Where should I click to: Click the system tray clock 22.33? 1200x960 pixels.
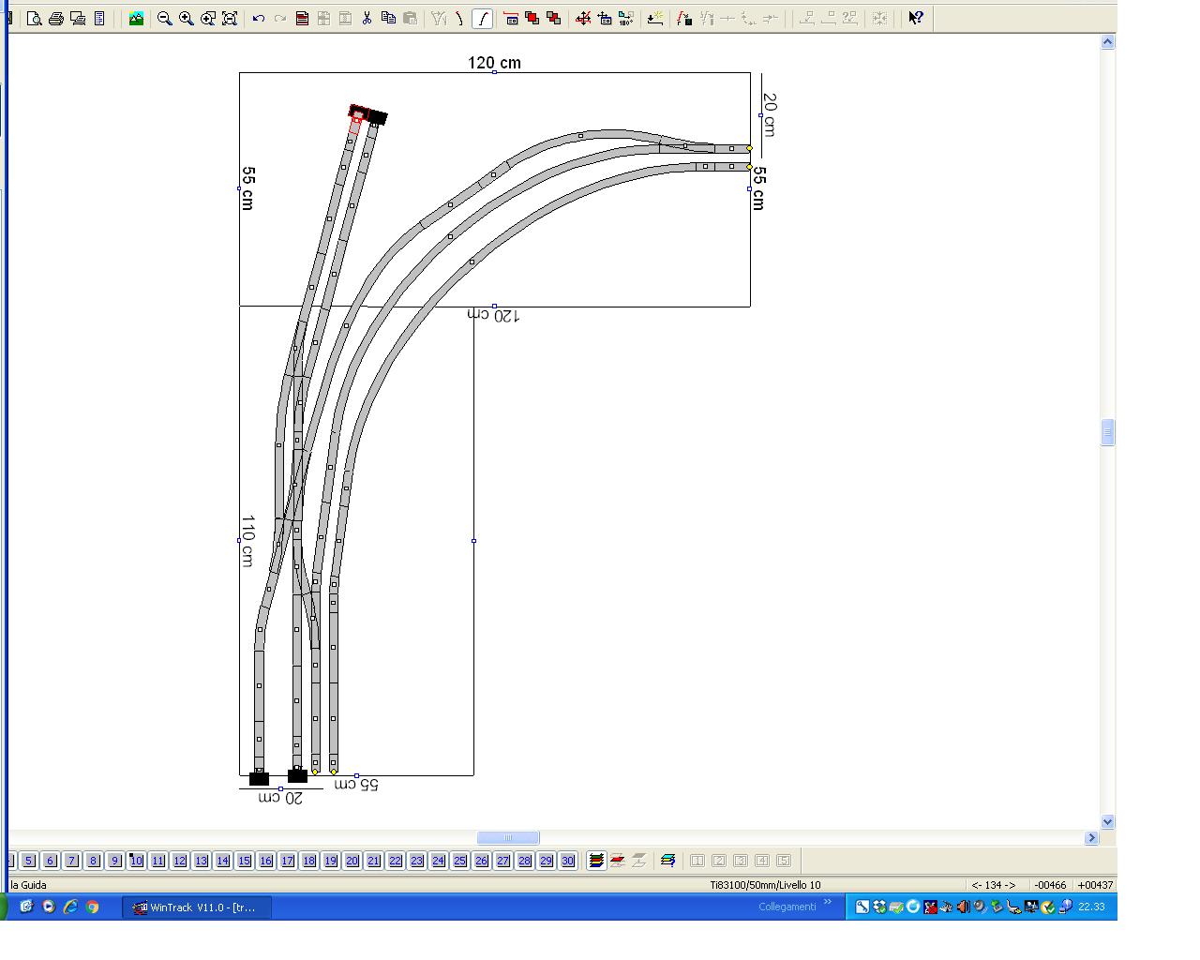[x=1091, y=907]
